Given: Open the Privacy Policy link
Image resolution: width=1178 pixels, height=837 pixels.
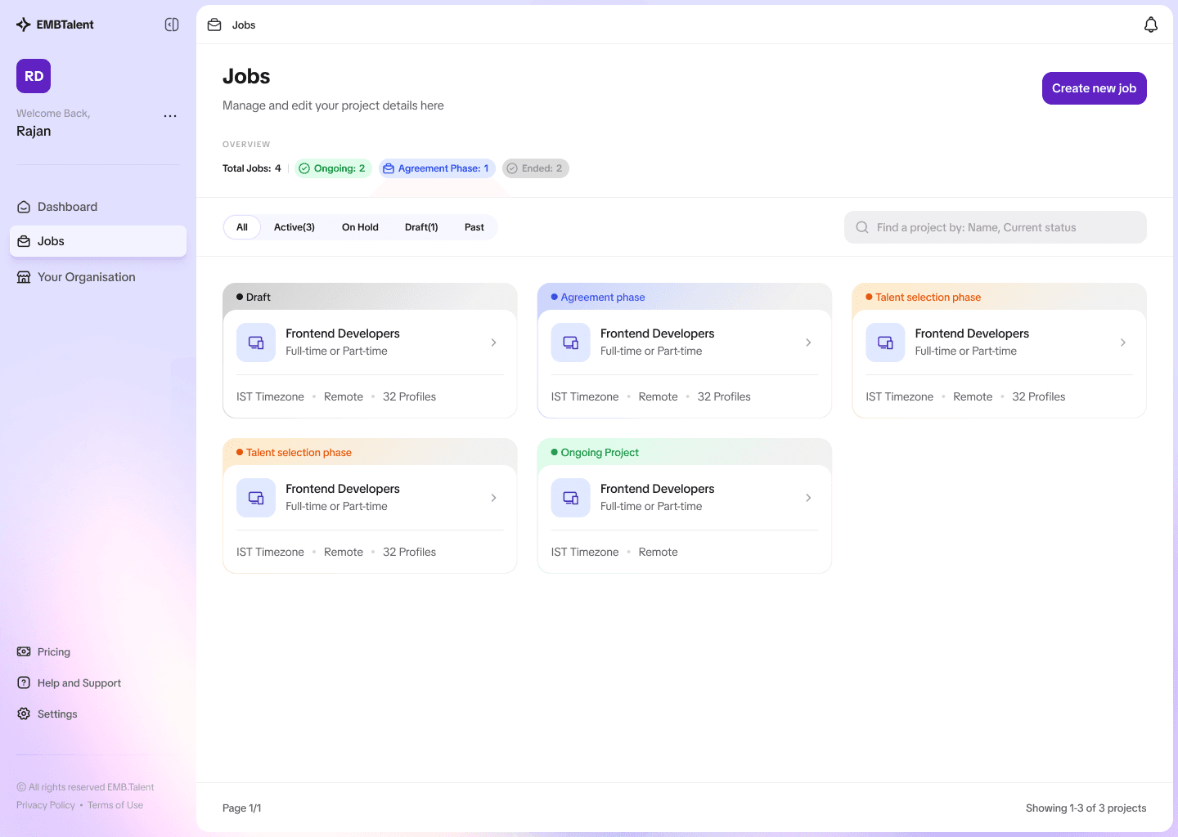Looking at the screenshot, I should coord(45,804).
